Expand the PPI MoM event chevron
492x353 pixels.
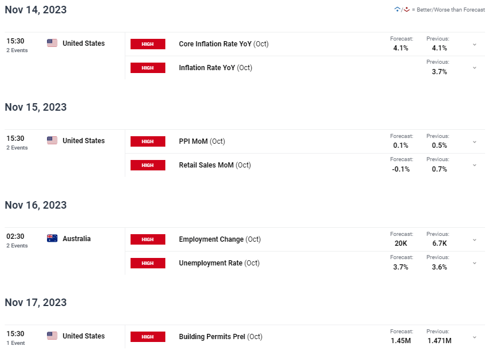pyautogui.click(x=475, y=142)
